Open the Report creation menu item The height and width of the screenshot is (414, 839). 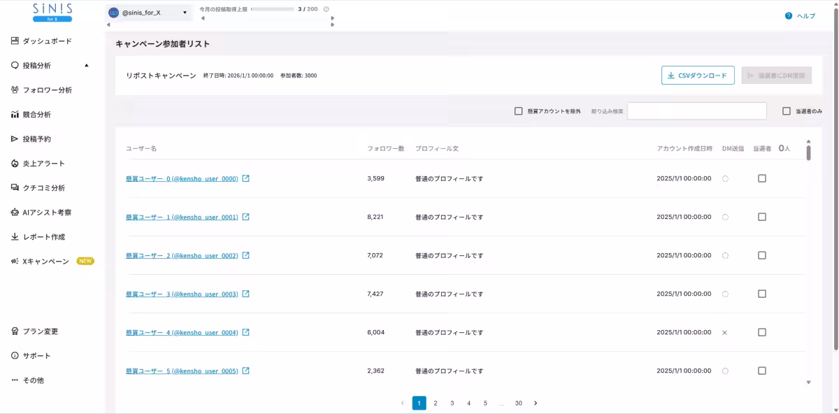(x=43, y=237)
